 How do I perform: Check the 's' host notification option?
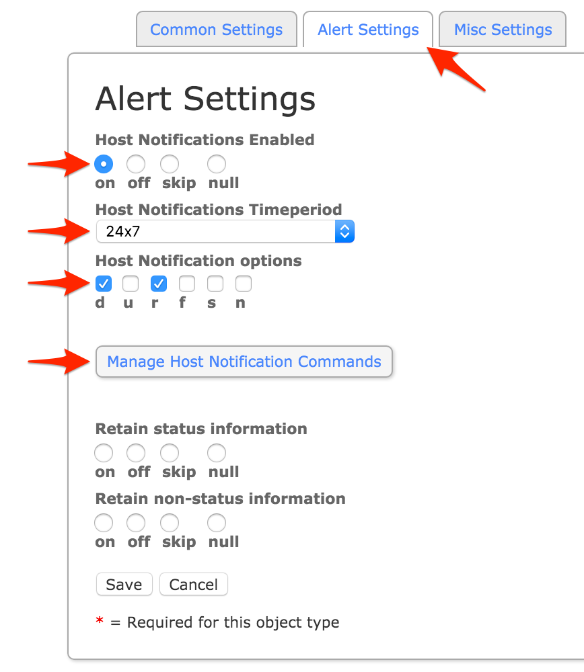click(215, 284)
